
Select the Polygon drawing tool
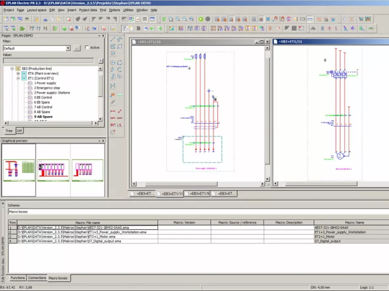112,46
